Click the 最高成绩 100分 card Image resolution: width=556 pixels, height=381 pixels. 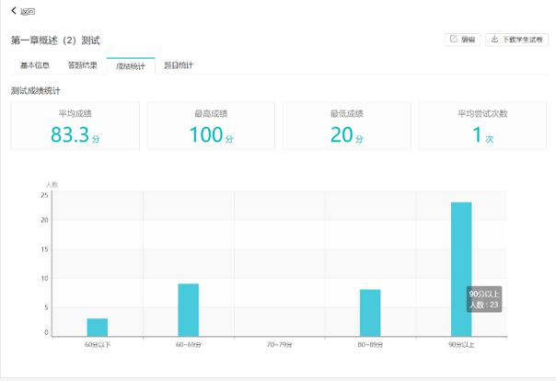[211, 126]
